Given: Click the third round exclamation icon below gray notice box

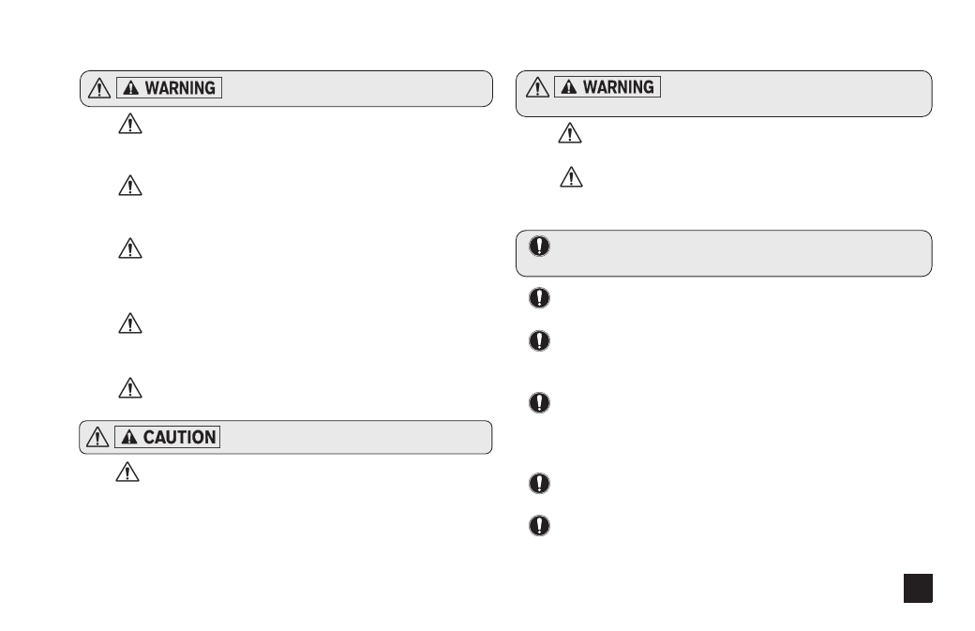Looking at the screenshot, I should click(x=540, y=402).
